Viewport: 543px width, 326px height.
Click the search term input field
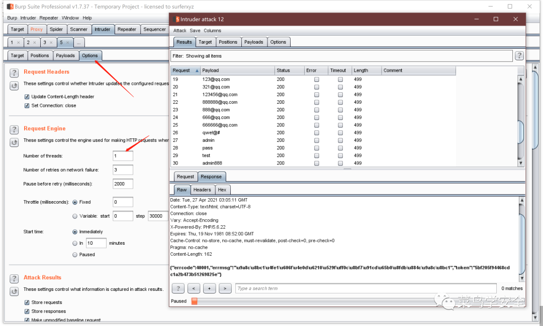[366, 288]
